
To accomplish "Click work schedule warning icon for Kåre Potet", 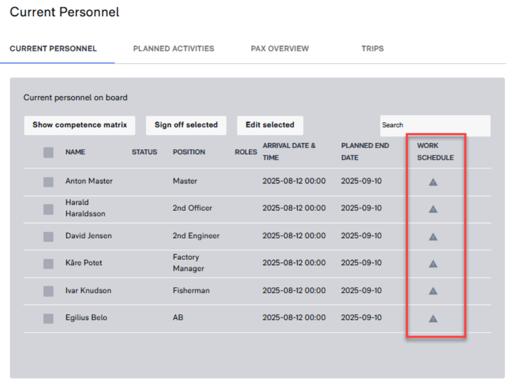I will tap(433, 264).
